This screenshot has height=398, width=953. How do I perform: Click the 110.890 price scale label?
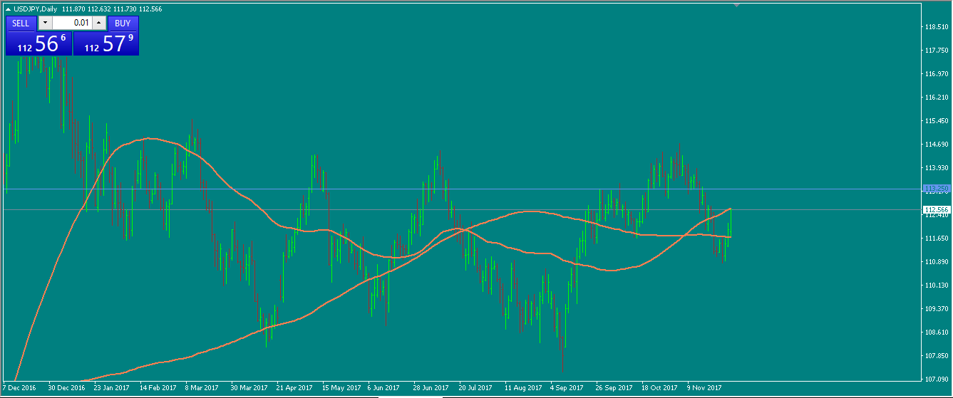[936, 262]
